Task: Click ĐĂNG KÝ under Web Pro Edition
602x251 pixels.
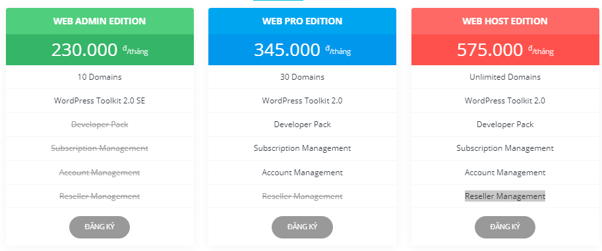Action: (x=302, y=227)
